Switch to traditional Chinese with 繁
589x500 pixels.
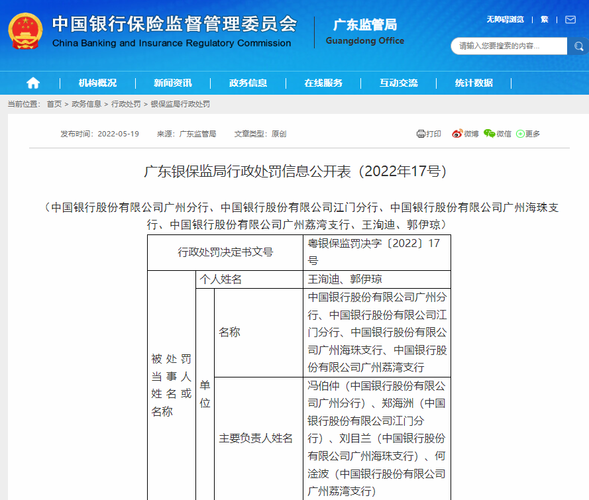tap(545, 19)
